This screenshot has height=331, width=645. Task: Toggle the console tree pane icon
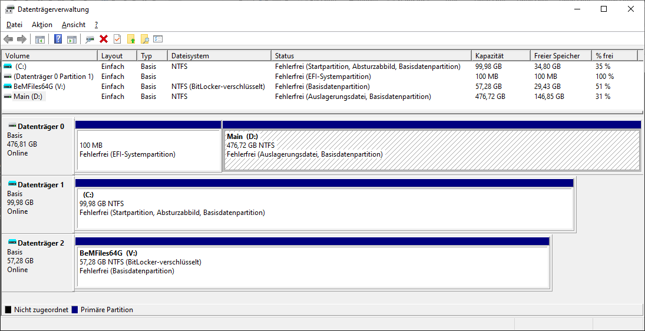[40, 39]
